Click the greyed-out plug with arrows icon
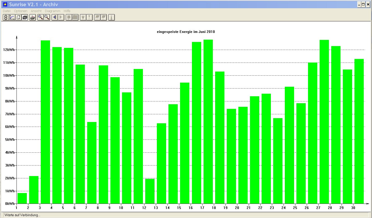Viewport: 372px width, 218px height. 89,17
